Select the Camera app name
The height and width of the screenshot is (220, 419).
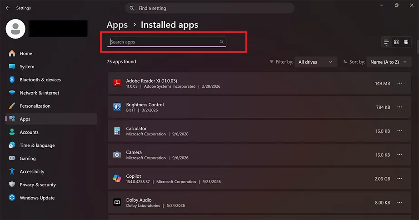coord(134,152)
